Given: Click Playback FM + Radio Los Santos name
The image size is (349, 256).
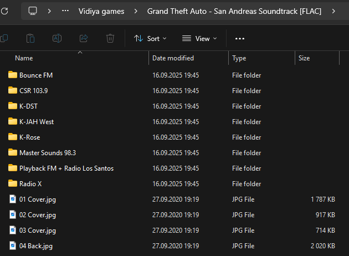Looking at the screenshot, I should click(x=66, y=168).
